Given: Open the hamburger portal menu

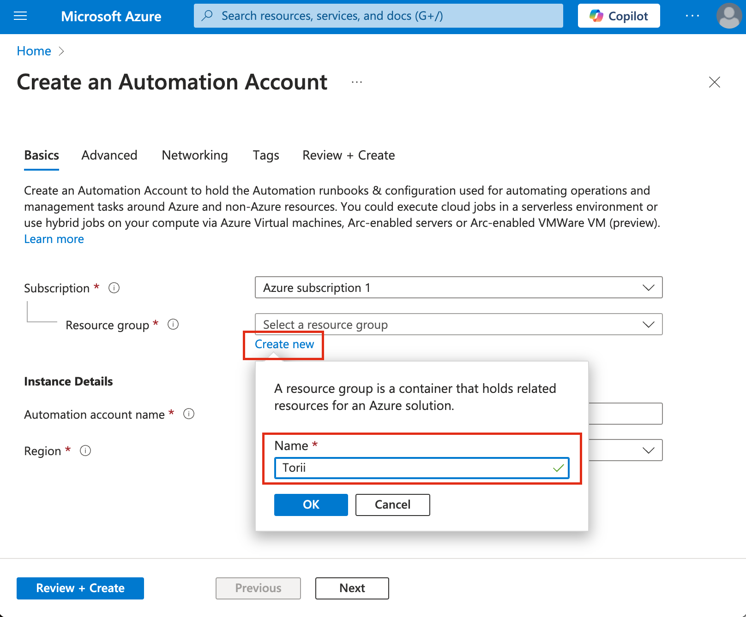Looking at the screenshot, I should pos(20,16).
